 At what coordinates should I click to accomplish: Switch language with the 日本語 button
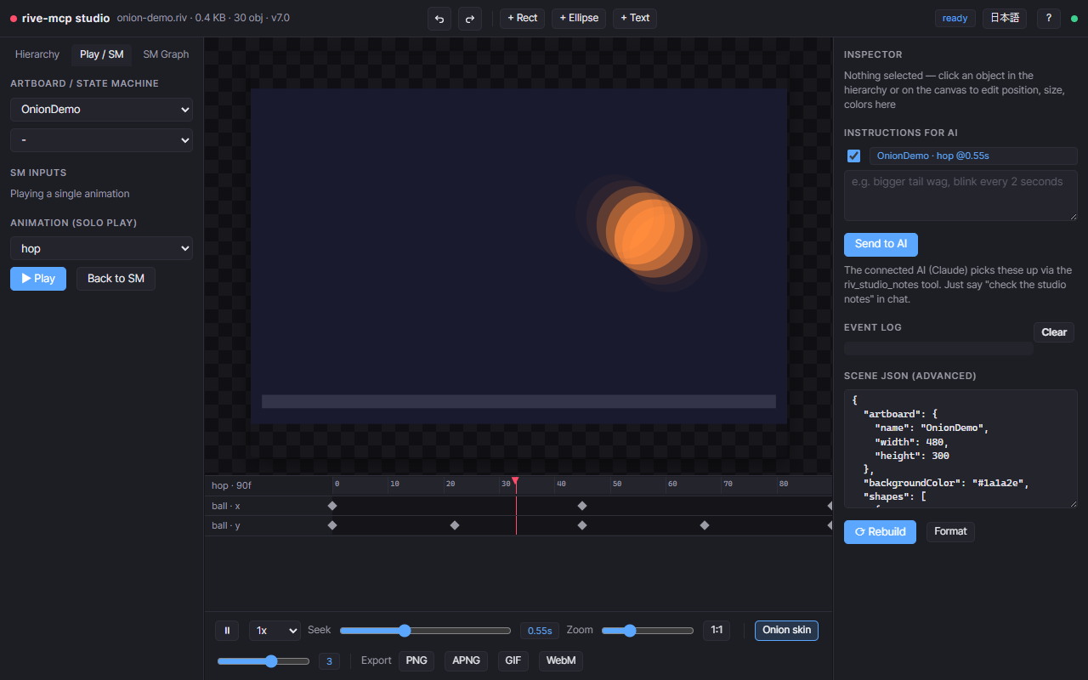[1005, 18]
